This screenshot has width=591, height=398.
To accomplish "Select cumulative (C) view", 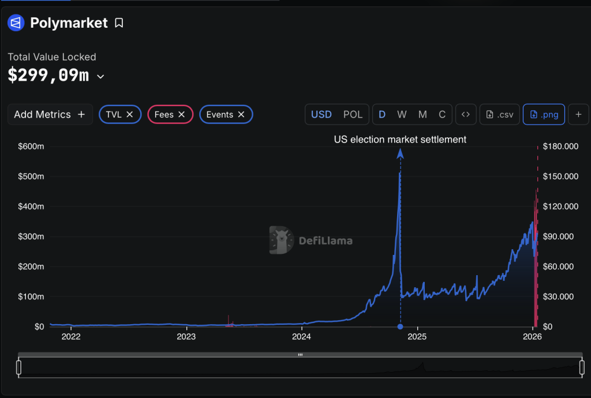I will [x=442, y=114].
